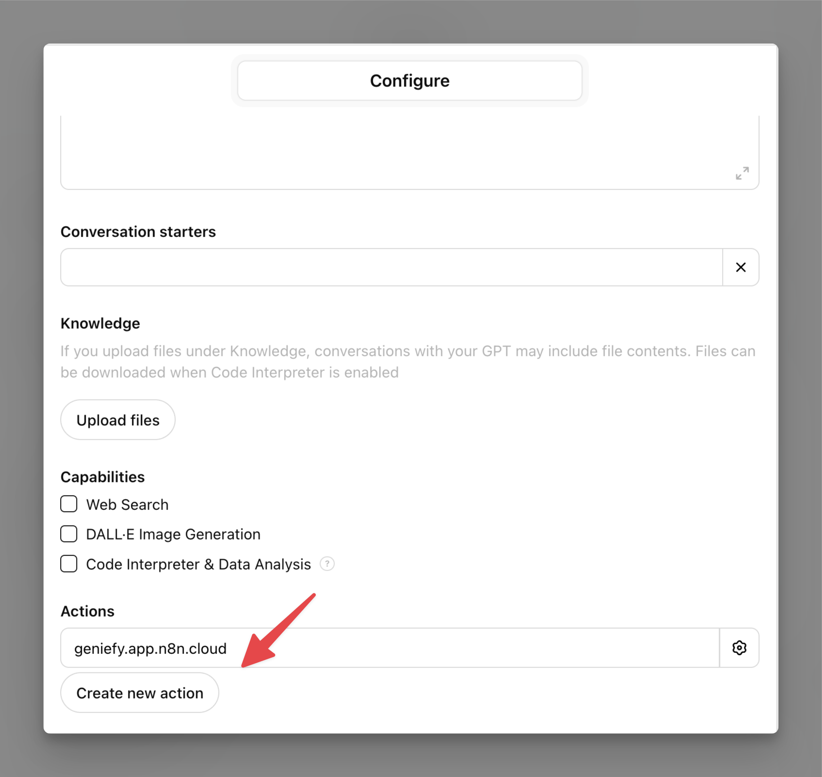Expand the instructions text box to fullscreen

(x=742, y=173)
